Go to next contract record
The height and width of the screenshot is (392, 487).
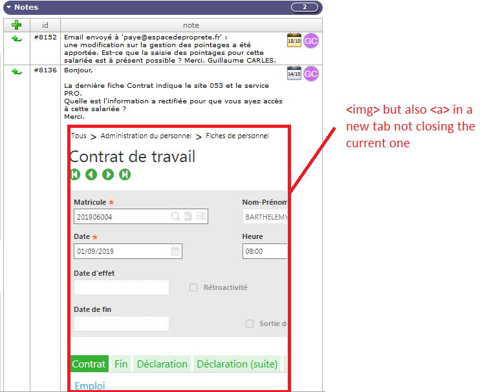(x=108, y=174)
